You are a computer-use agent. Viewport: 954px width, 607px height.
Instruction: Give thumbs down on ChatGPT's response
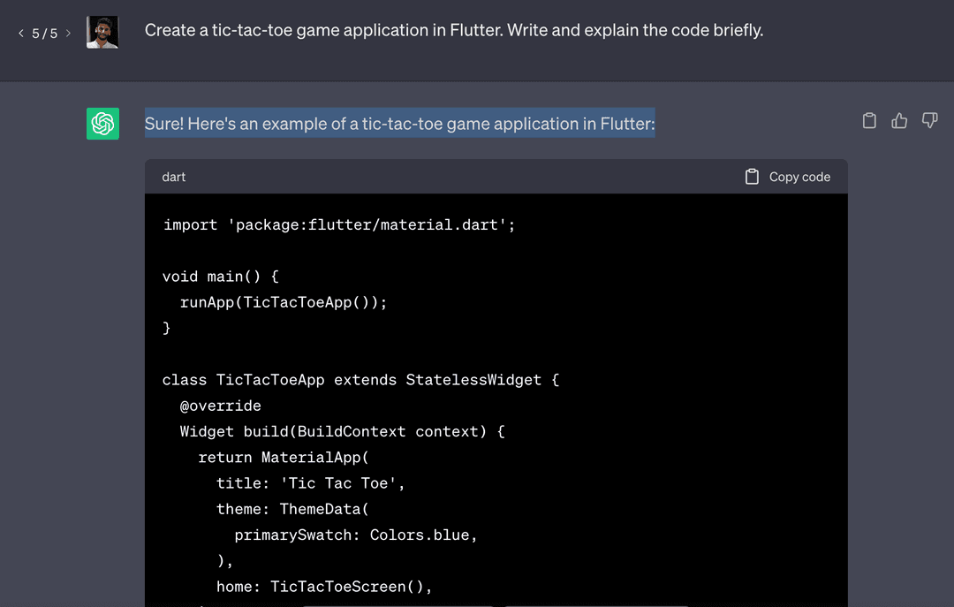(929, 120)
